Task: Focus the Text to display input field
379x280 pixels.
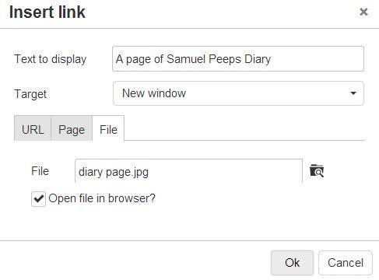Action: 238,59
